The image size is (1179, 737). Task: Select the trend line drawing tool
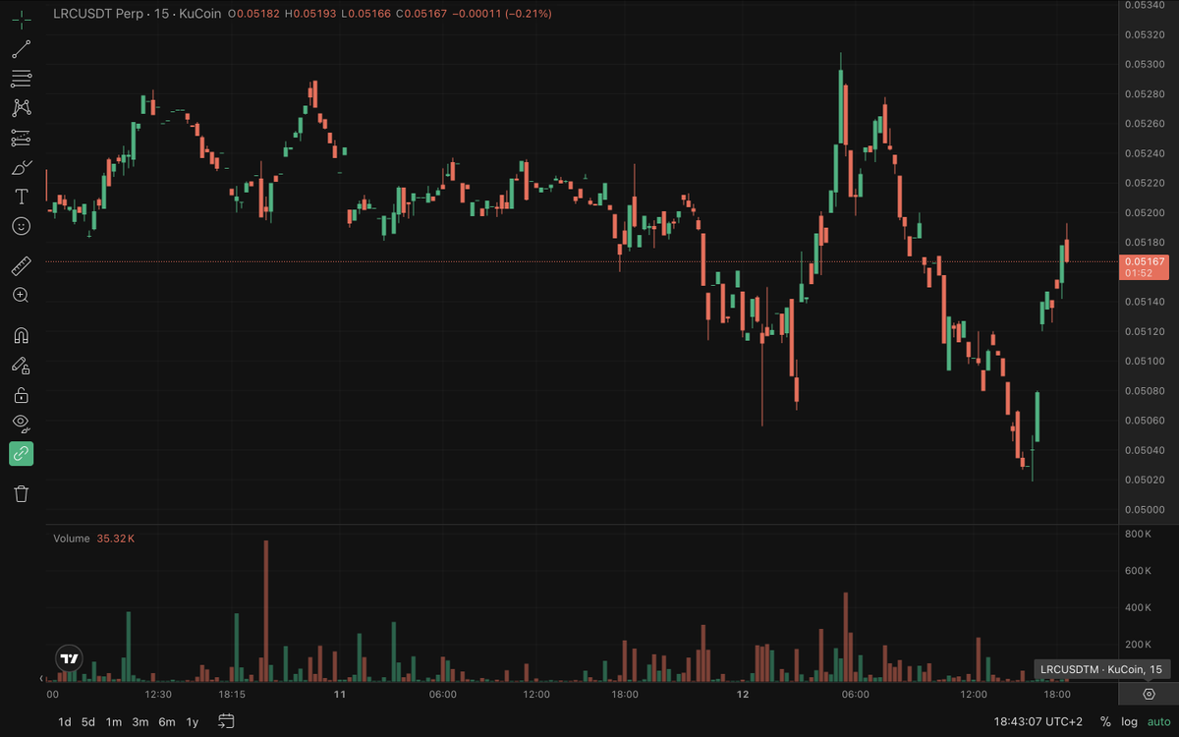pos(21,49)
